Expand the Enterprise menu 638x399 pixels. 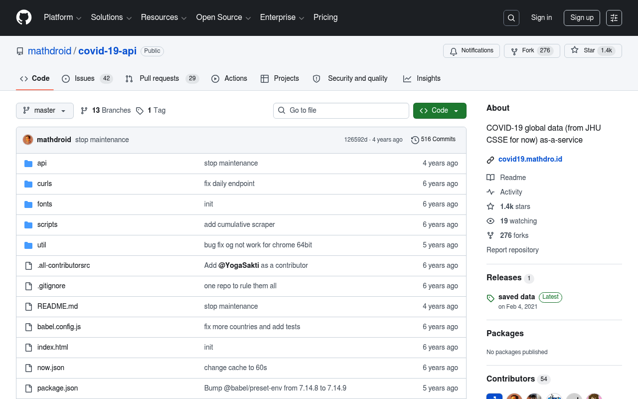point(282,17)
